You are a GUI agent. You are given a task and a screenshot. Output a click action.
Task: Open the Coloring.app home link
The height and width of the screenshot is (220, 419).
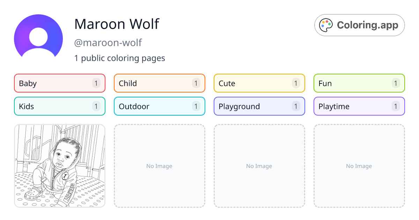[359, 25]
